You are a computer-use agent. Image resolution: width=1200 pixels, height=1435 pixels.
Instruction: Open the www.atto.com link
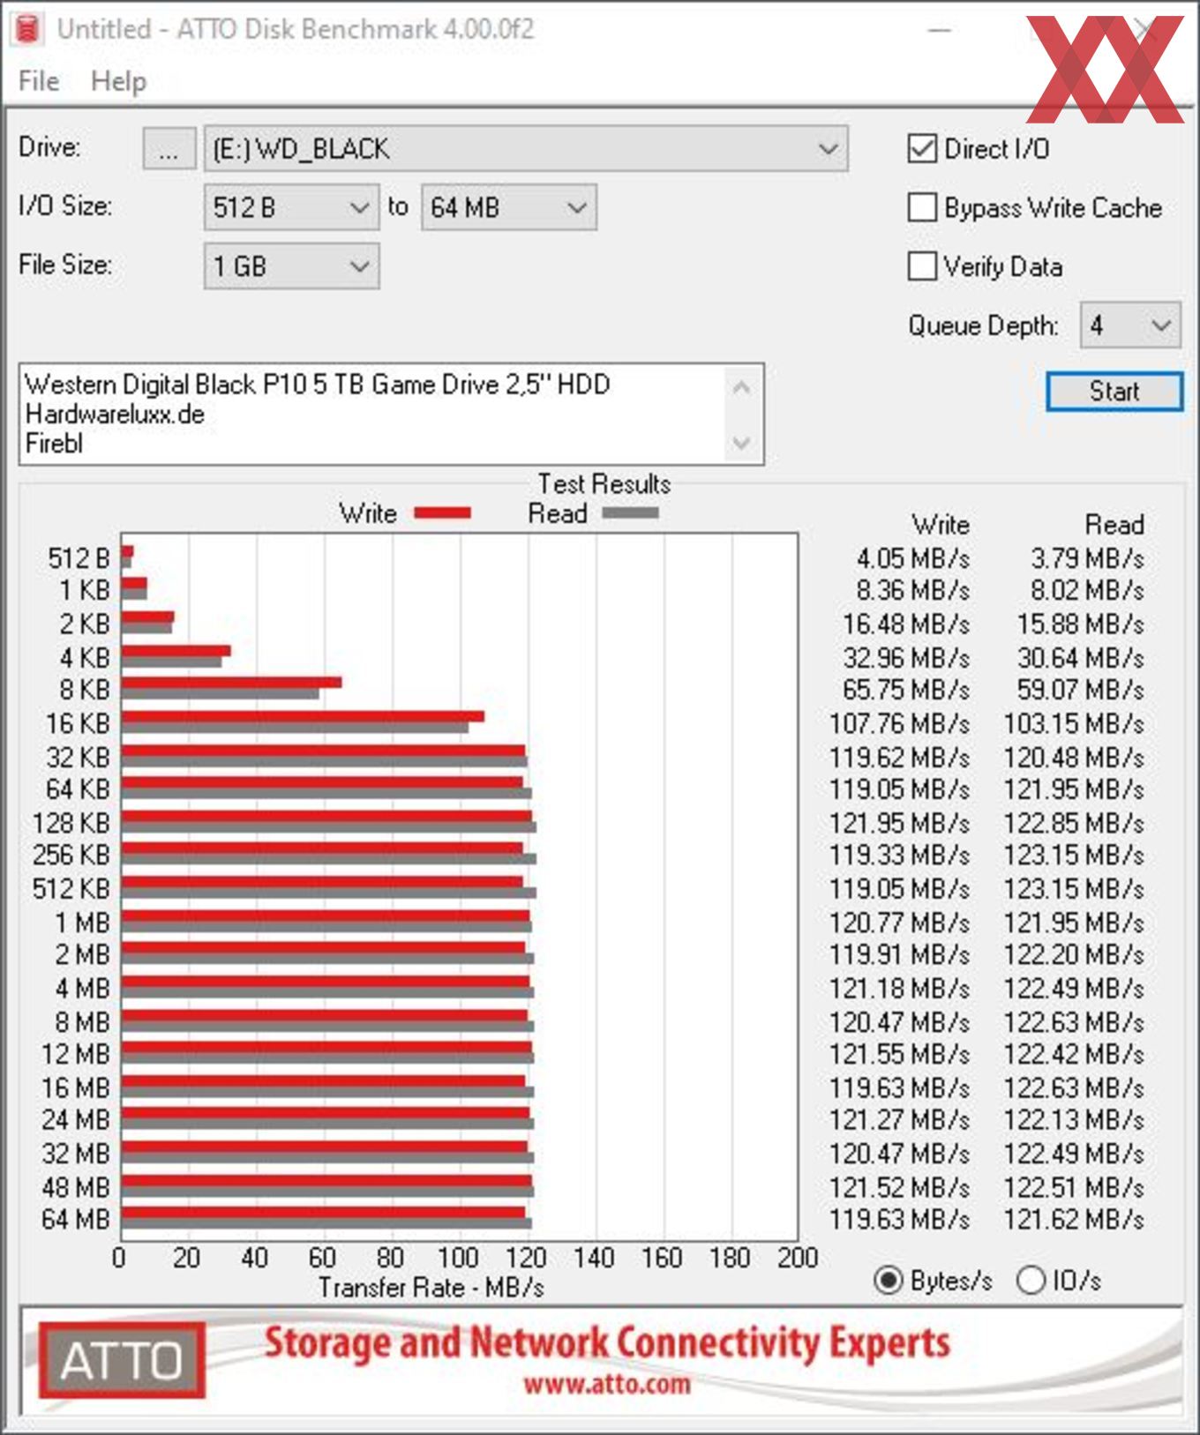click(607, 1384)
